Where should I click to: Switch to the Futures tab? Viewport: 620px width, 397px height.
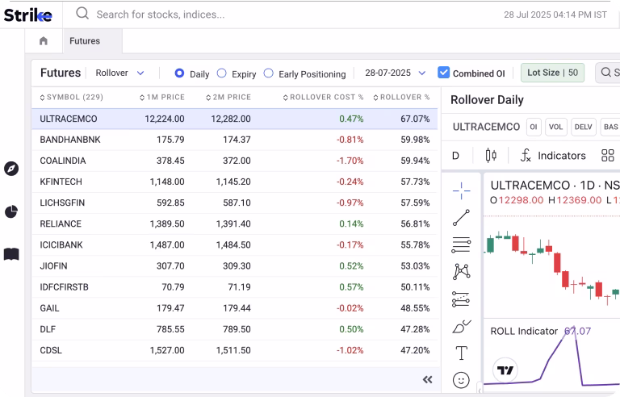(x=85, y=41)
